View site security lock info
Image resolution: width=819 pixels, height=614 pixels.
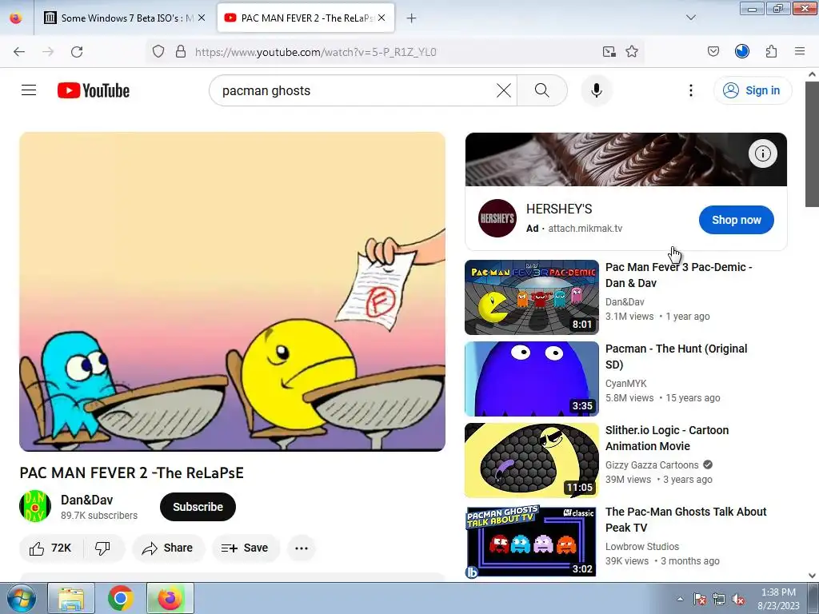(x=181, y=52)
